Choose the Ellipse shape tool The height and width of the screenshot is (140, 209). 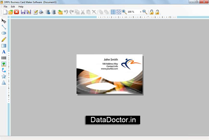4,33
